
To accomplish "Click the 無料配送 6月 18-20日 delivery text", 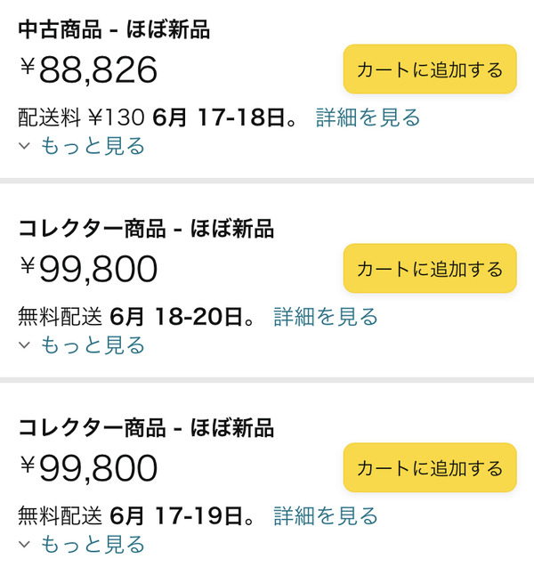I will coord(137,317).
